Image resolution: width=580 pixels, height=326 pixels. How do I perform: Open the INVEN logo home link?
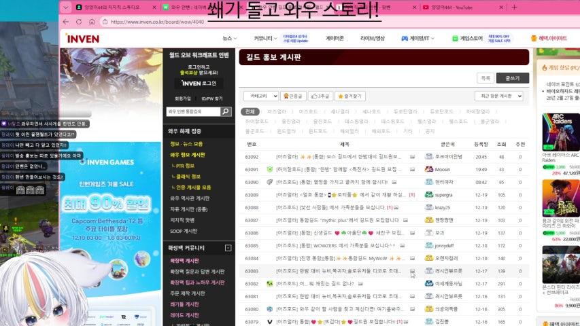tap(82, 39)
